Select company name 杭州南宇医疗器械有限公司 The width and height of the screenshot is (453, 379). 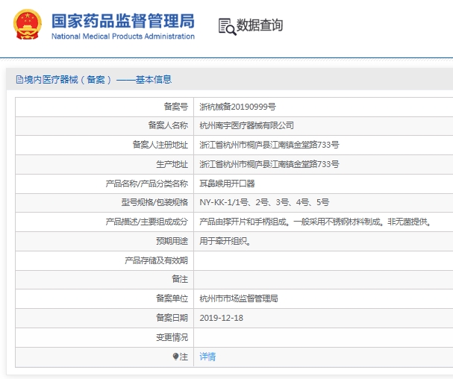pos(246,125)
